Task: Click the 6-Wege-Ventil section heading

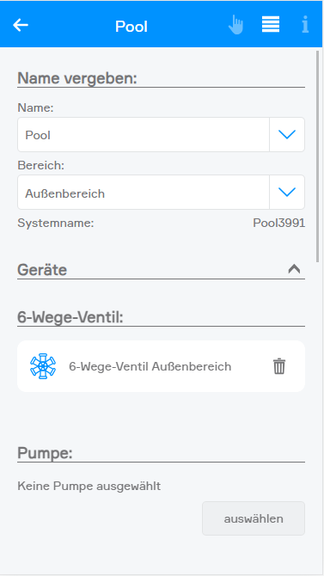Action: tap(70, 317)
